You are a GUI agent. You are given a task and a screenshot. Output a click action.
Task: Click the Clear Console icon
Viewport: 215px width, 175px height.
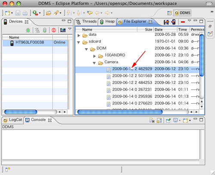pos(152,120)
